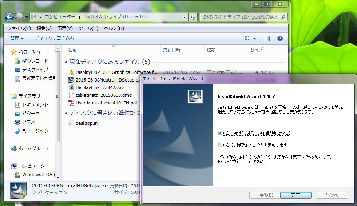Click the navigation pane scrollbar up arrow
357x206 pixels.
pyautogui.click(x=58, y=48)
